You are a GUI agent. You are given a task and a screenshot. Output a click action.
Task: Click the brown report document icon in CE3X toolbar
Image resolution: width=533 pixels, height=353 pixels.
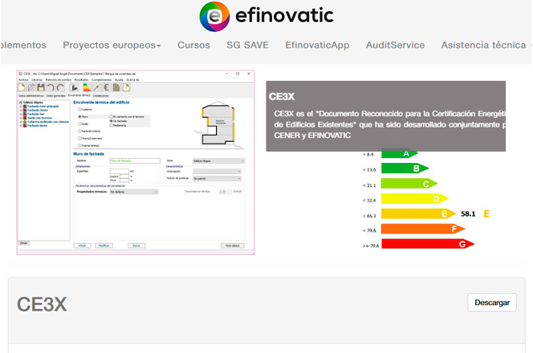[x=116, y=87]
